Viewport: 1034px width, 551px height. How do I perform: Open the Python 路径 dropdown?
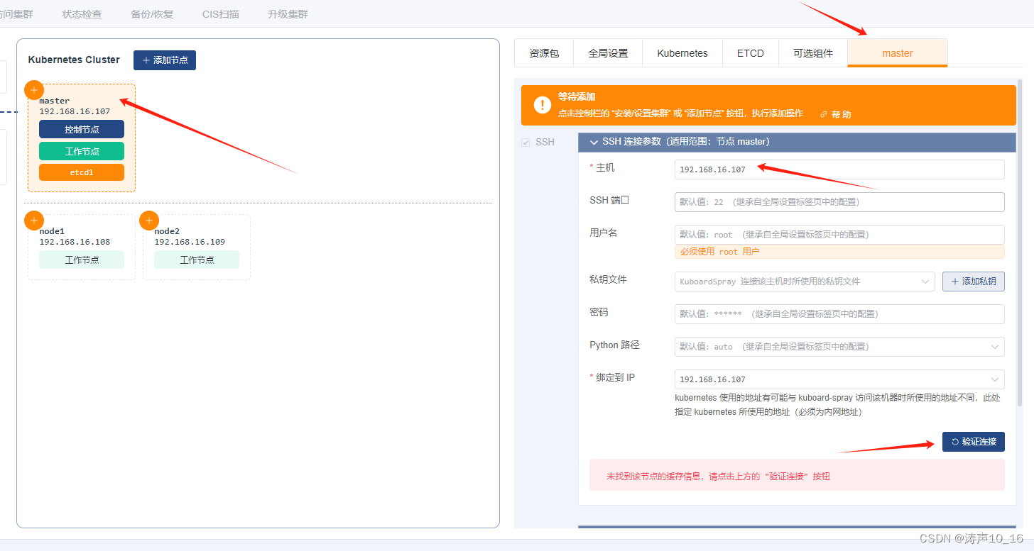(839, 347)
